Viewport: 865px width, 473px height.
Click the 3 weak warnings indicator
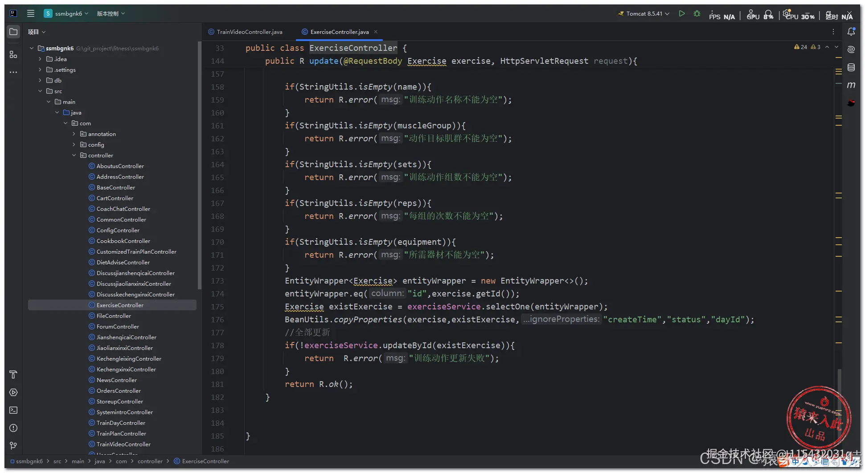point(816,47)
